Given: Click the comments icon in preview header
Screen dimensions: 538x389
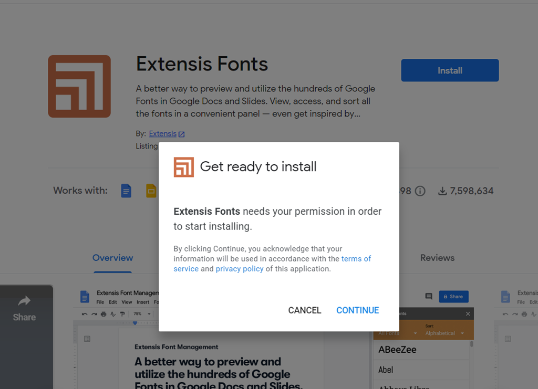Looking at the screenshot, I should coord(429,297).
